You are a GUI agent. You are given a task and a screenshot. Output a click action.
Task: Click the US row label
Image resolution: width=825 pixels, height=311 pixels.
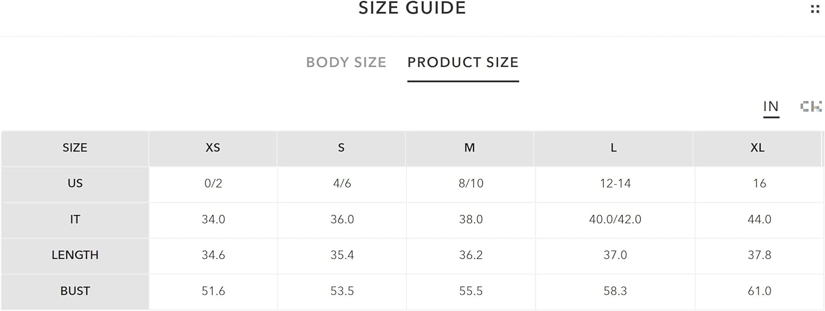pyautogui.click(x=75, y=184)
